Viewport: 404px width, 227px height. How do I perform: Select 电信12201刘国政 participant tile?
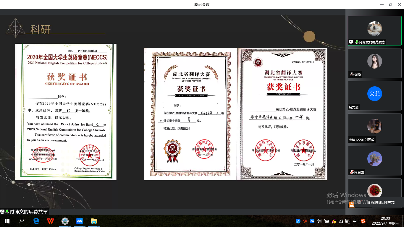pos(374,128)
